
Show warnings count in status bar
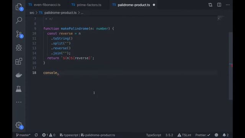(x=52, y=135)
